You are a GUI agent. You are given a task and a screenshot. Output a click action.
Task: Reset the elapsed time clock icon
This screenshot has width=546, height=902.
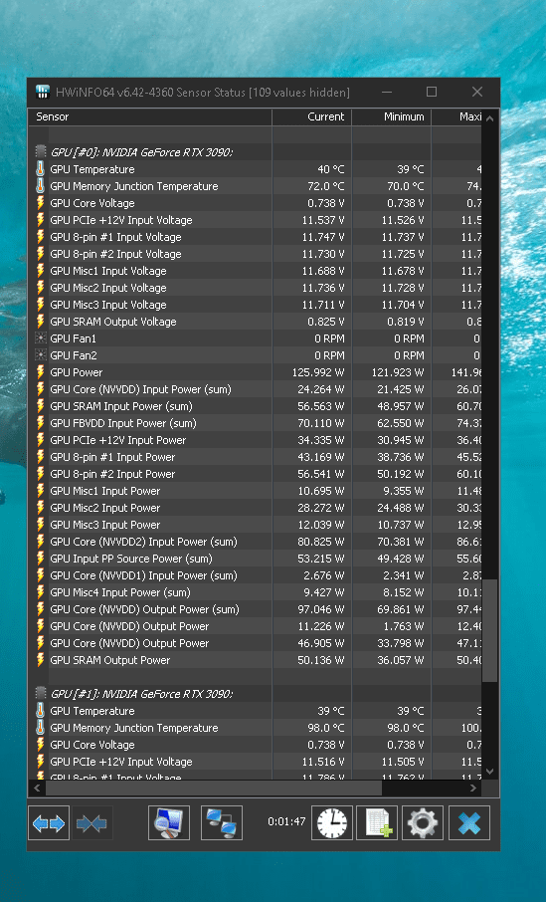tap(332, 823)
